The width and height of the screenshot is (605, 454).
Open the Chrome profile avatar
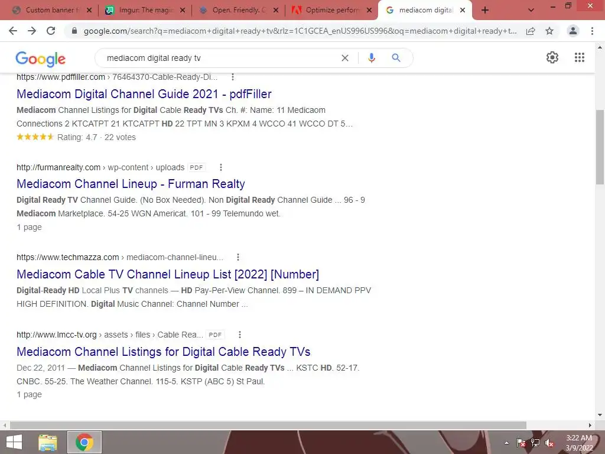coord(573,31)
